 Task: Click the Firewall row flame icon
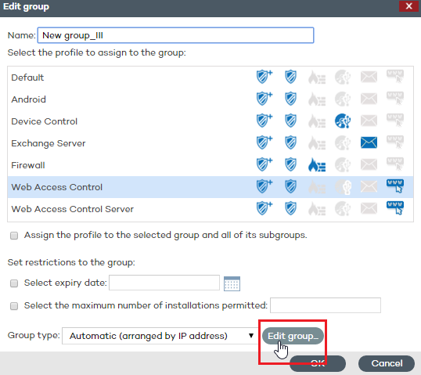click(317, 164)
